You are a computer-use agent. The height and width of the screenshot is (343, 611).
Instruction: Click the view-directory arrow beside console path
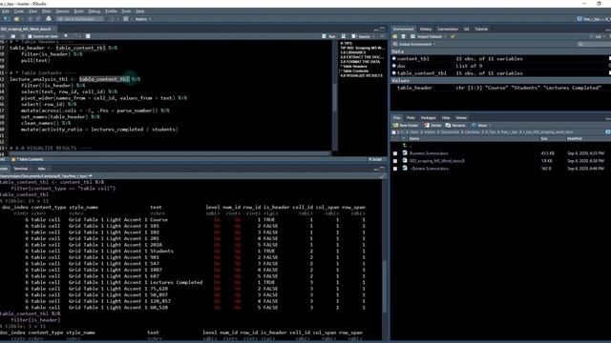click(91, 176)
